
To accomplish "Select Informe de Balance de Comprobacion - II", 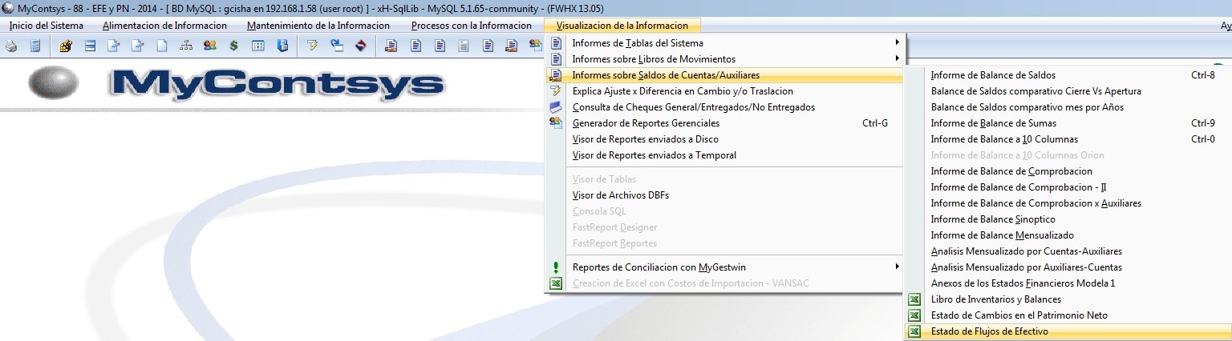I will [1068, 187].
